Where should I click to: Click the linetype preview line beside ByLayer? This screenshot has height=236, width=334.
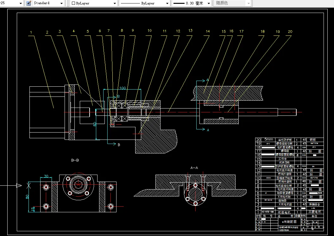point(130,3)
